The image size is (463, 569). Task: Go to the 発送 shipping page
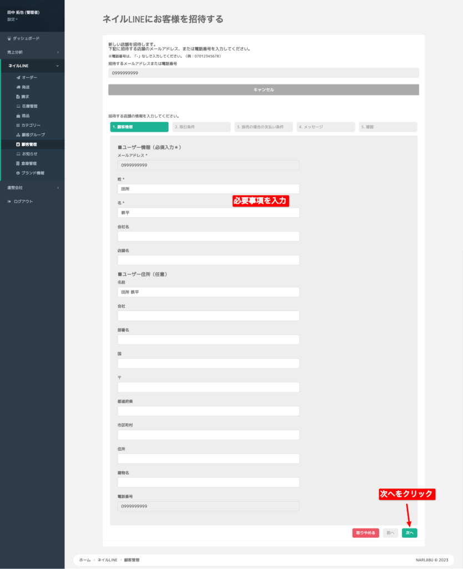[x=26, y=87]
